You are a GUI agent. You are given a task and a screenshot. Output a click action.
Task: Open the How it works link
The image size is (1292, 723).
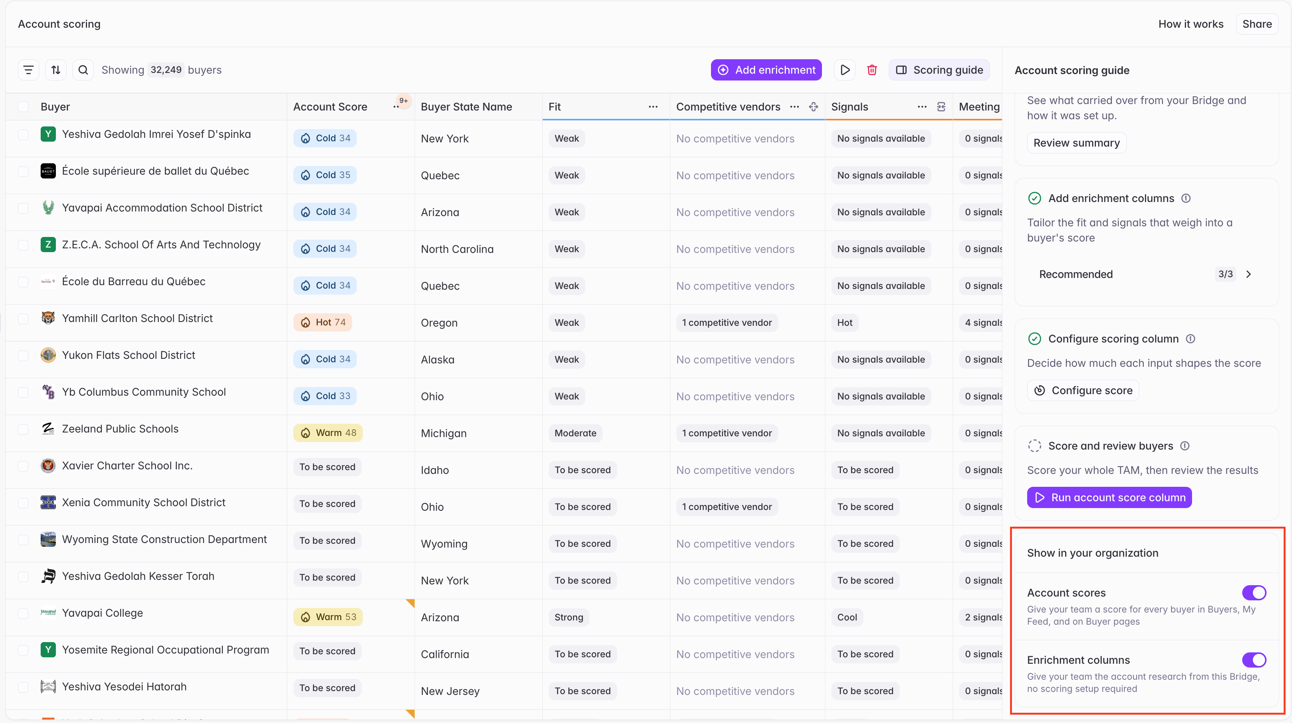tap(1191, 24)
